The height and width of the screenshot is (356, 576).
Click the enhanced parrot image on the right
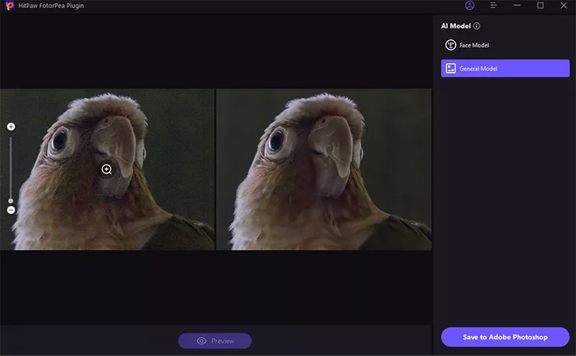point(324,169)
